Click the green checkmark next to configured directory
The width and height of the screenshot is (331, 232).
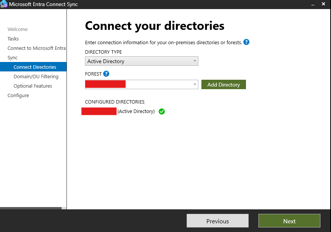pyautogui.click(x=162, y=111)
